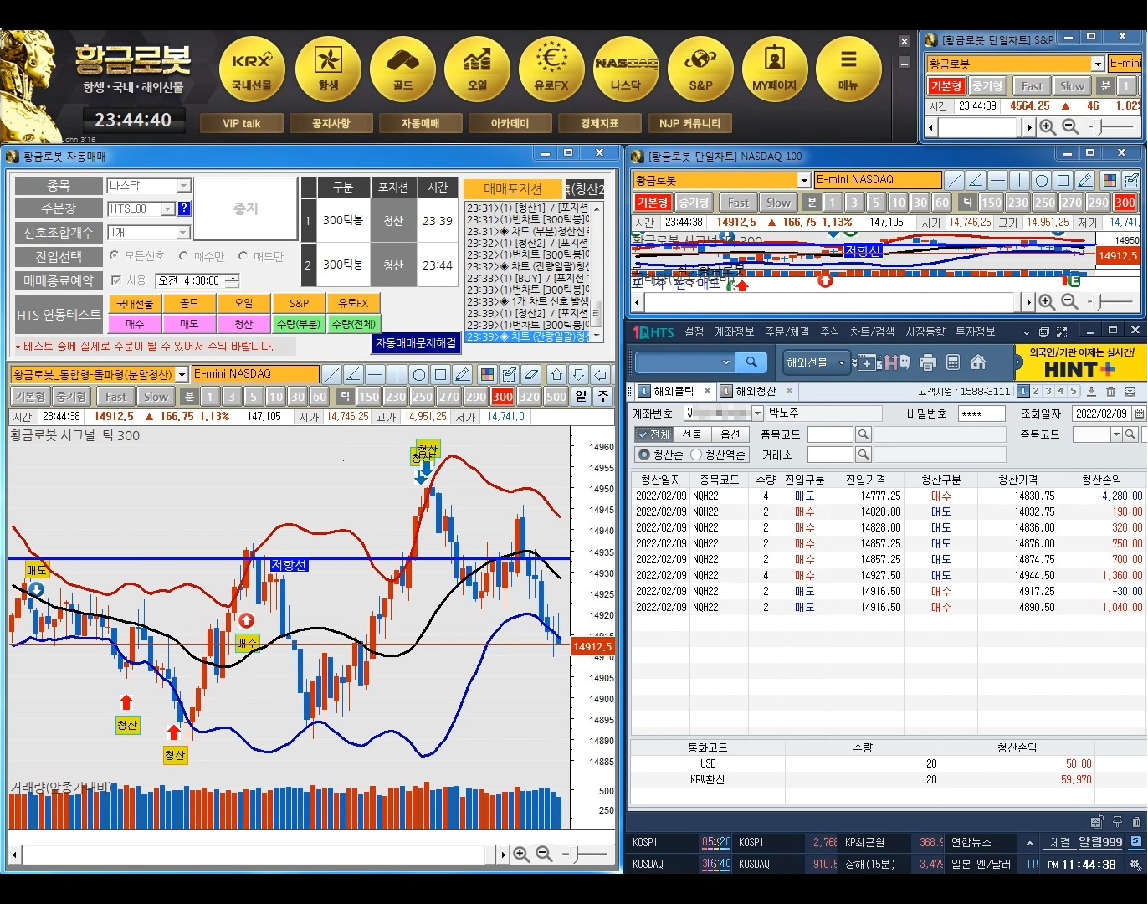This screenshot has height=904, width=1148.
Task: Select diagonal line drawing tool in main chart
Action: (x=332, y=374)
